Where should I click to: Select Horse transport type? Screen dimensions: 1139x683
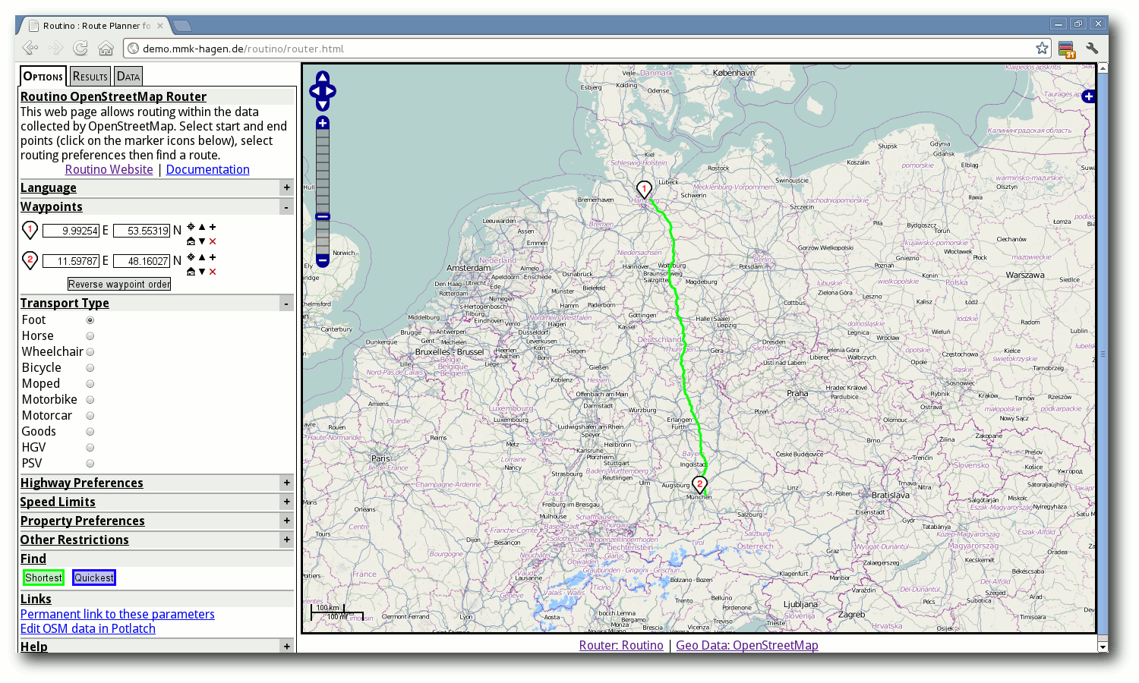point(90,336)
